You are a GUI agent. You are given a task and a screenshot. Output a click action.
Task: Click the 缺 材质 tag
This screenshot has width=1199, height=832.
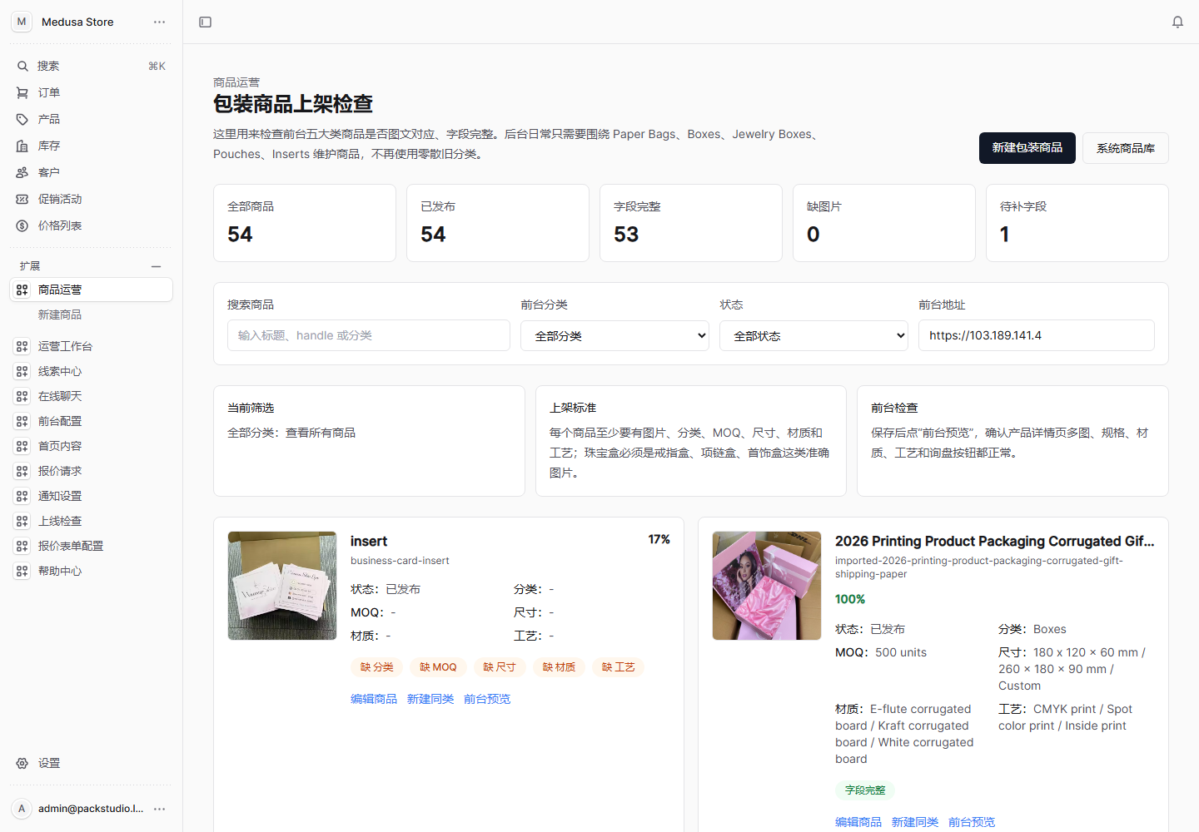coord(560,667)
